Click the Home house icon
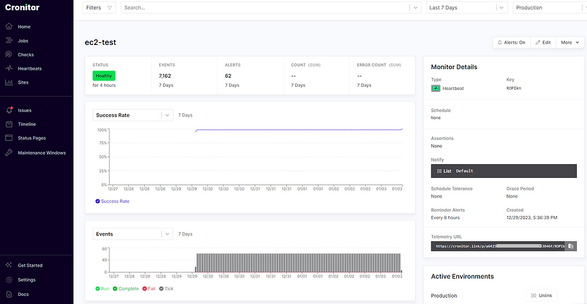587x304 pixels. (x=9, y=27)
